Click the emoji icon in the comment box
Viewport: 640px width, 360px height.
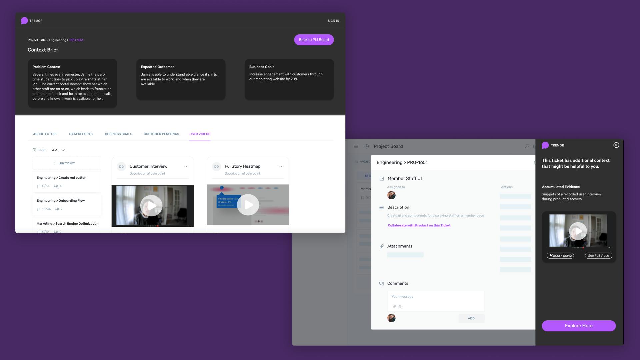pyautogui.click(x=400, y=307)
